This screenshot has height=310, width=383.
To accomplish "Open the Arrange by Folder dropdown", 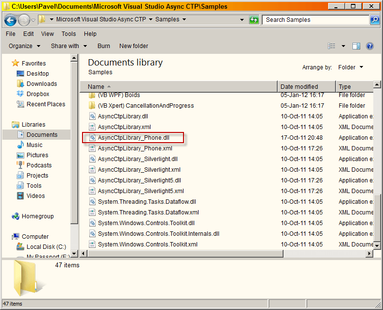I will pyautogui.click(x=351, y=67).
